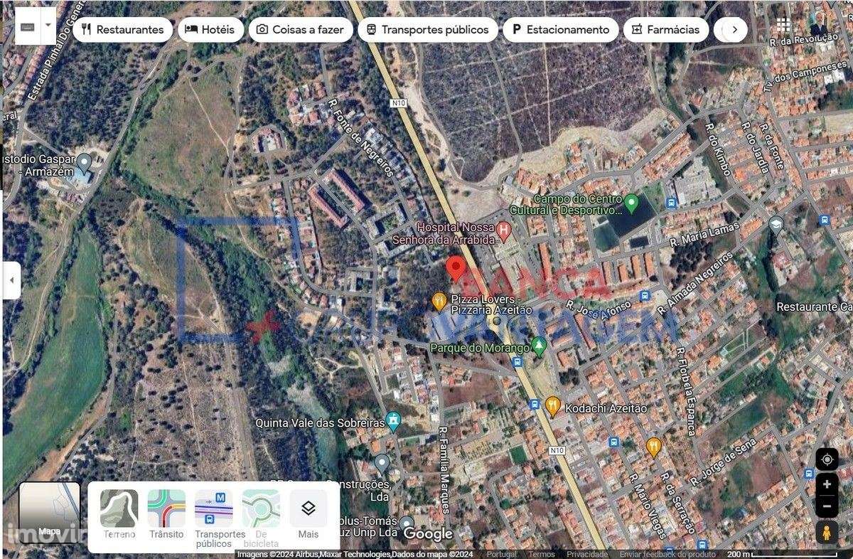The image size is (853, 559).
Task: Open the Restaurantes category chip
Action: 122,30
